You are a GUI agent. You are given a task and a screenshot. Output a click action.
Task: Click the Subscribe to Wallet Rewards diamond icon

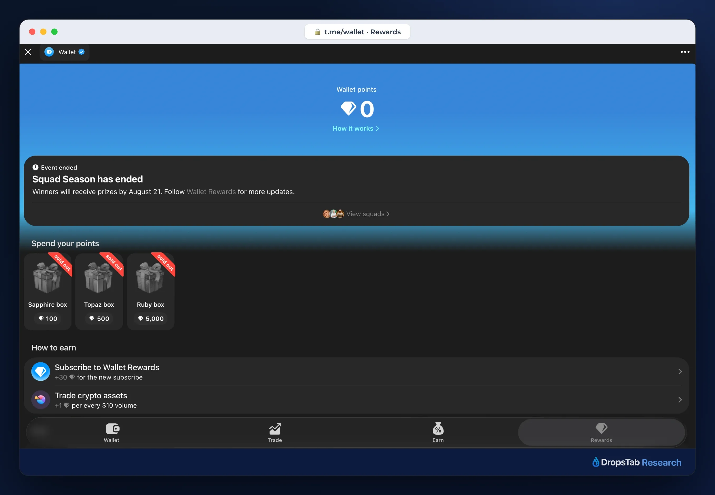pos(41,372)
